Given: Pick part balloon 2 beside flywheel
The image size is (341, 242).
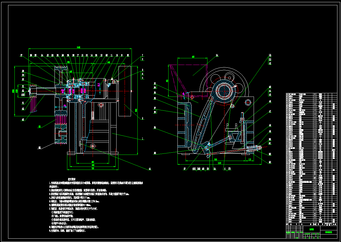Looking at the screenshot, I should 142,118.
